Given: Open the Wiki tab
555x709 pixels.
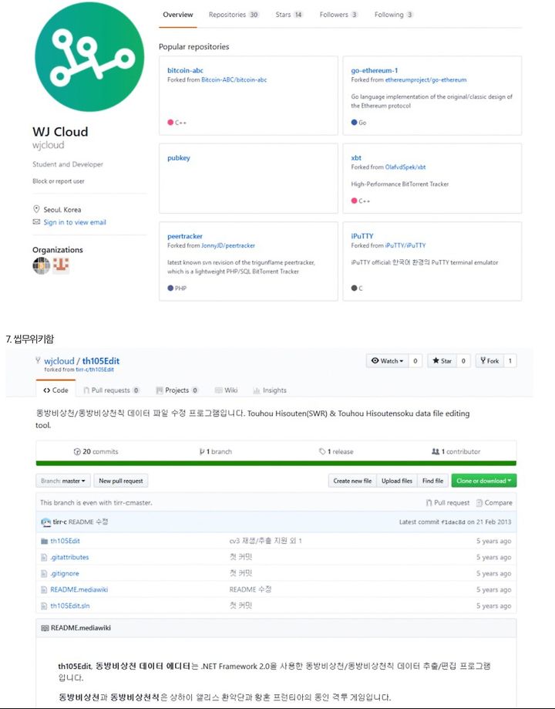Looking at the screenshot, I should click(226, 390).
